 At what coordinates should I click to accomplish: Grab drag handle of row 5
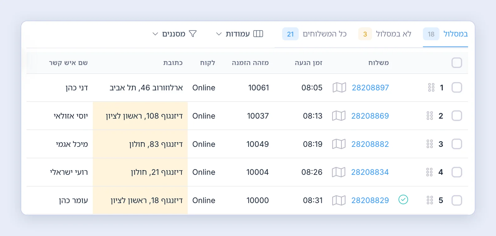430,200
